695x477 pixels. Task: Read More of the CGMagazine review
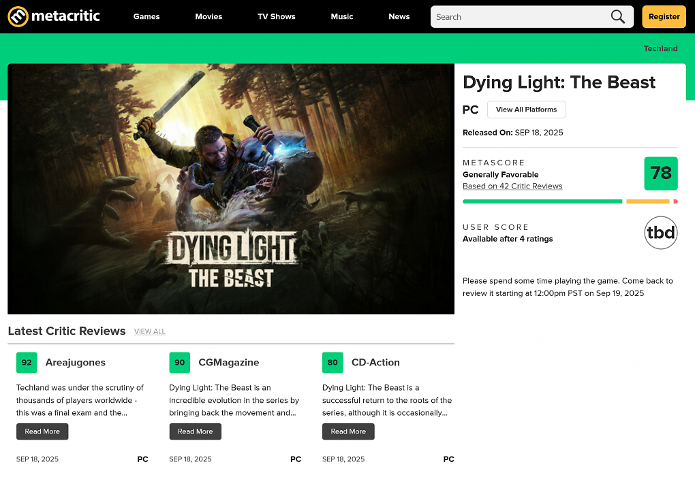[195, 431]
